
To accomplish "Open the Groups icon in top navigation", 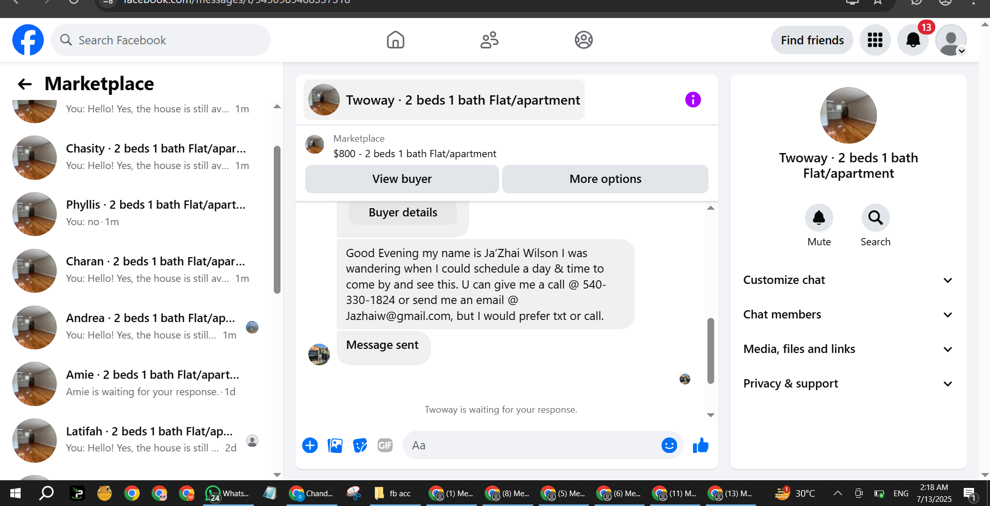I will (x=584, y=40).
